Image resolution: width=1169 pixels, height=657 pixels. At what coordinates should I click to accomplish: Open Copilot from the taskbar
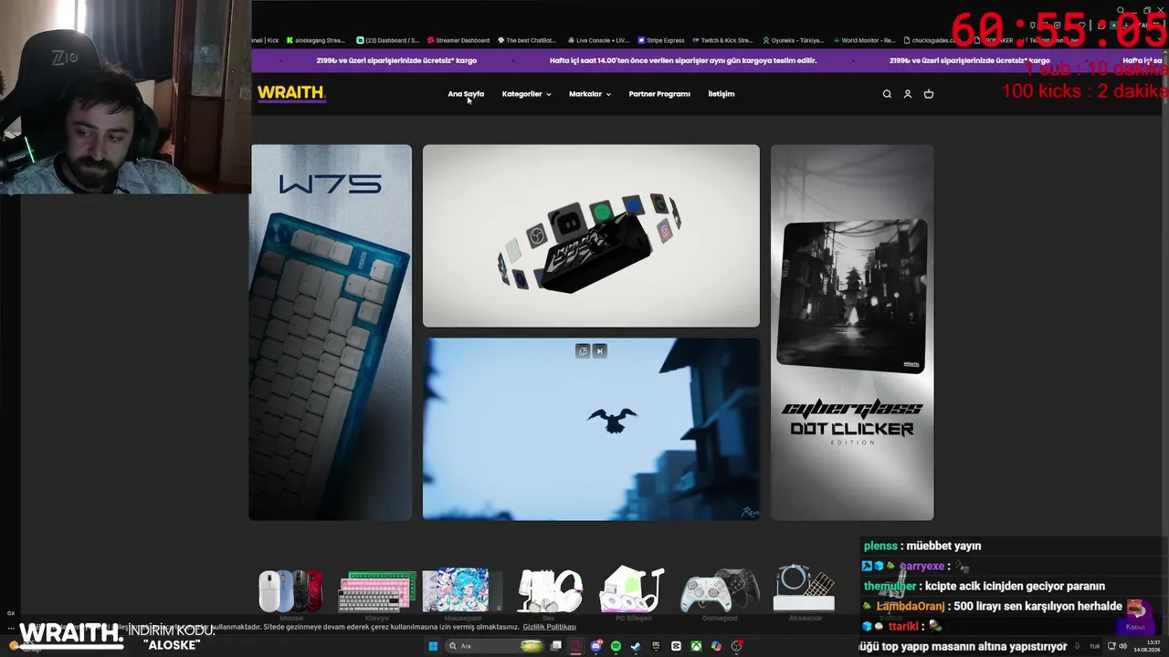click(x=716, y=646)
